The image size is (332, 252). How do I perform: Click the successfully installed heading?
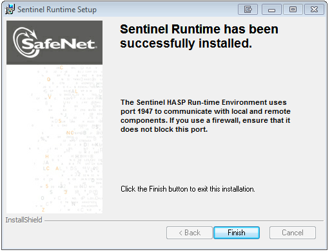point(199,36)
